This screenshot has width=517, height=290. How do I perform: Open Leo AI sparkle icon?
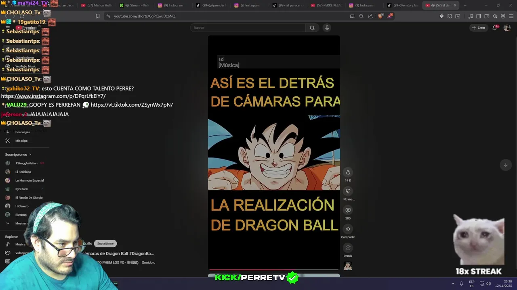[x=495, y=16]
